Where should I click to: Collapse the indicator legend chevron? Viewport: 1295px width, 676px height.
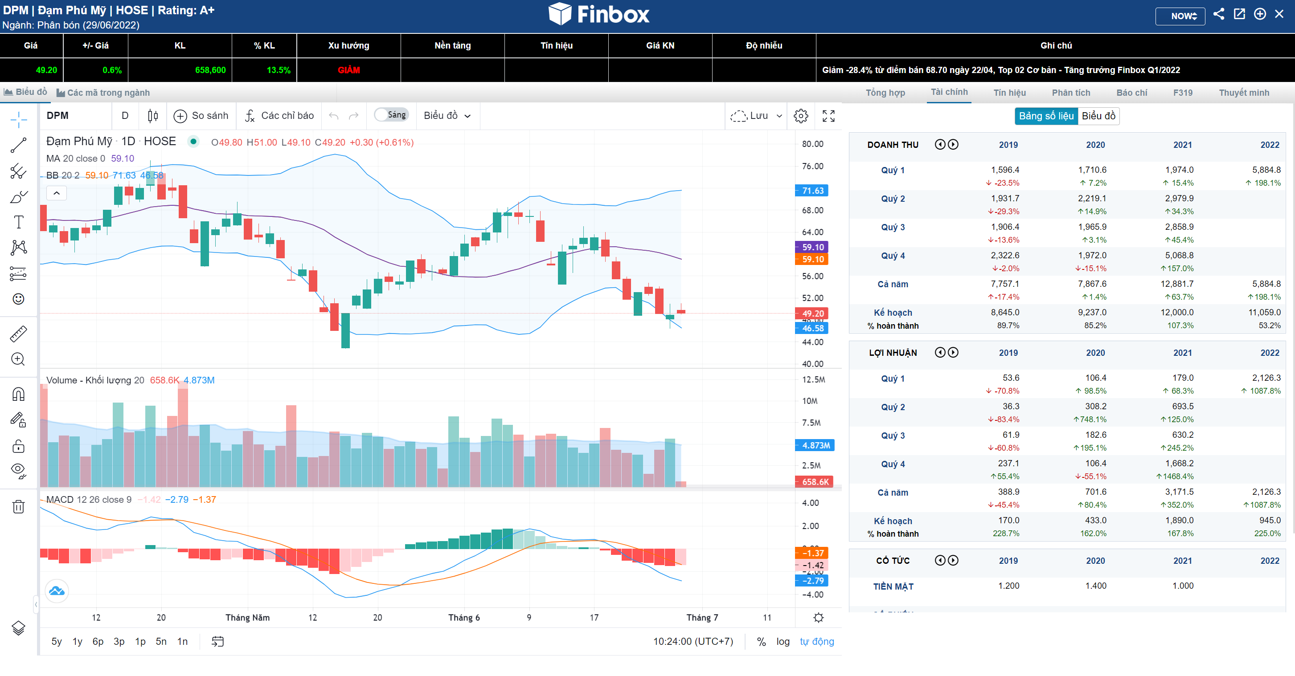click(57, 193)
